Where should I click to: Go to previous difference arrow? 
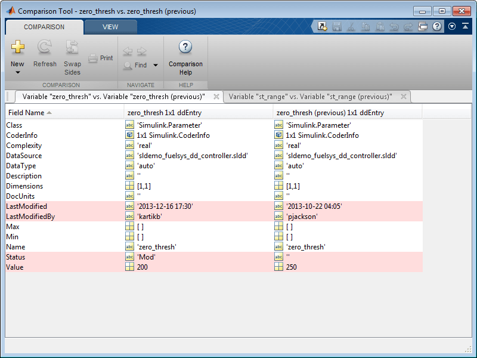click(x=128, y=51)
